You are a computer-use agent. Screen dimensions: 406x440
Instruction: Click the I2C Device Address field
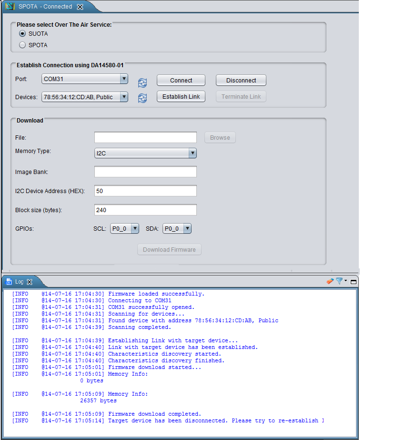point(145,191)
